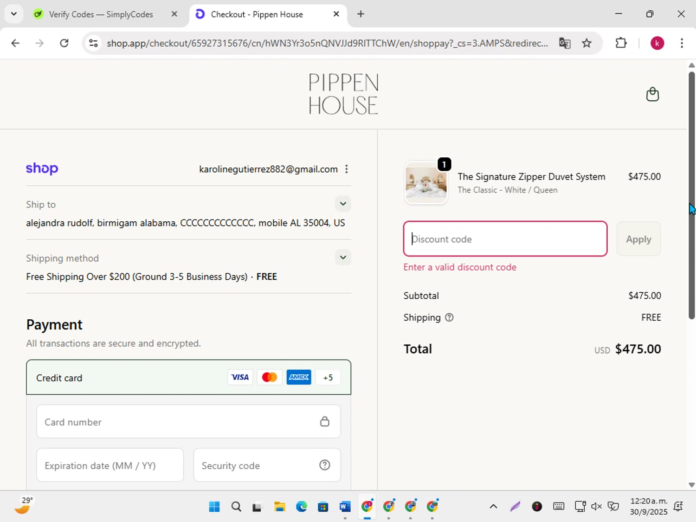Image resolution: width=696 pixels, height=522 pixels.
Task: Go back in browser history
Action: [x=15, y=43]
